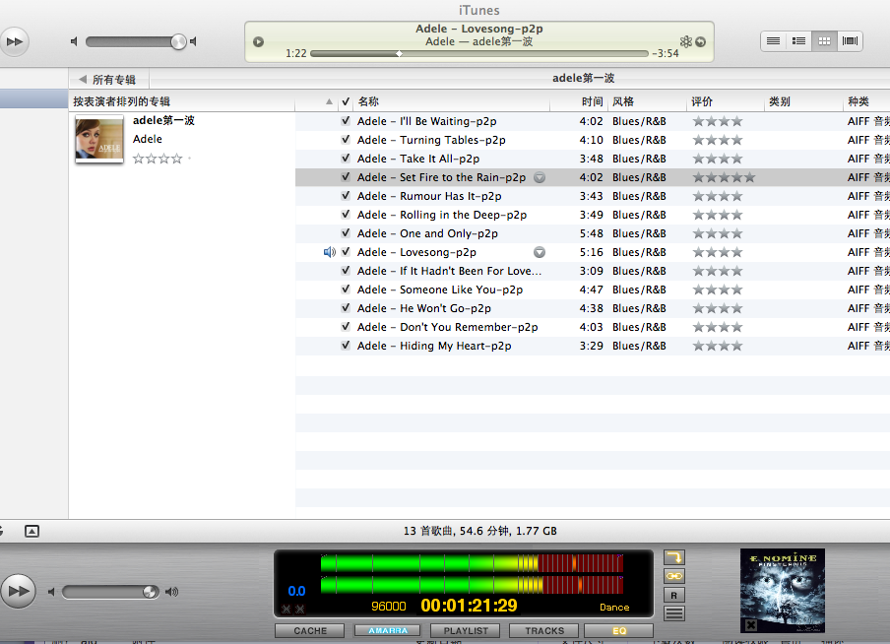The image size is (890, 644).
Task: Click Amarra's low-volume speaker icon
Action: [x=51, y=593]
